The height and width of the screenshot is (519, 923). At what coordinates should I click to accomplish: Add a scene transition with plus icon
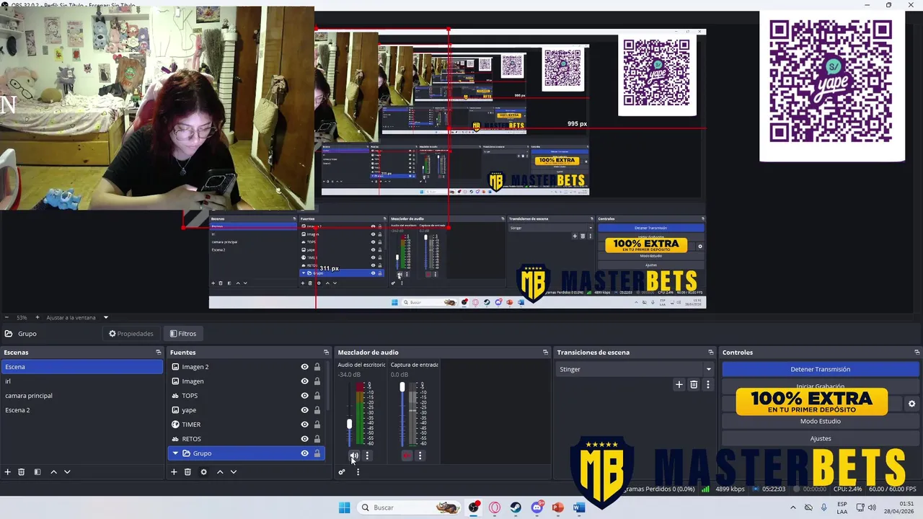679,385
